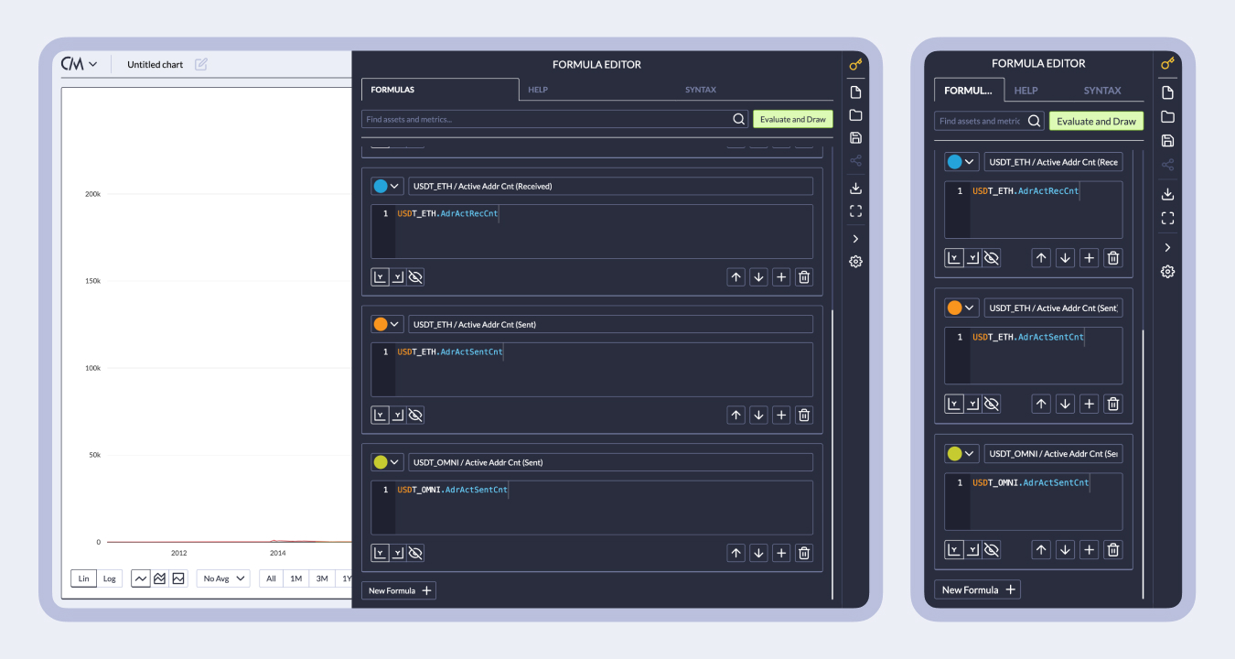Download chart data via the download icon
This screenshot has width=1235, height=659.
tap(855, 188)
